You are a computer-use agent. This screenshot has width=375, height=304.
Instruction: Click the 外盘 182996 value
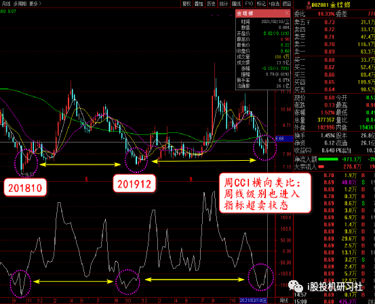[x=326, y=128]
